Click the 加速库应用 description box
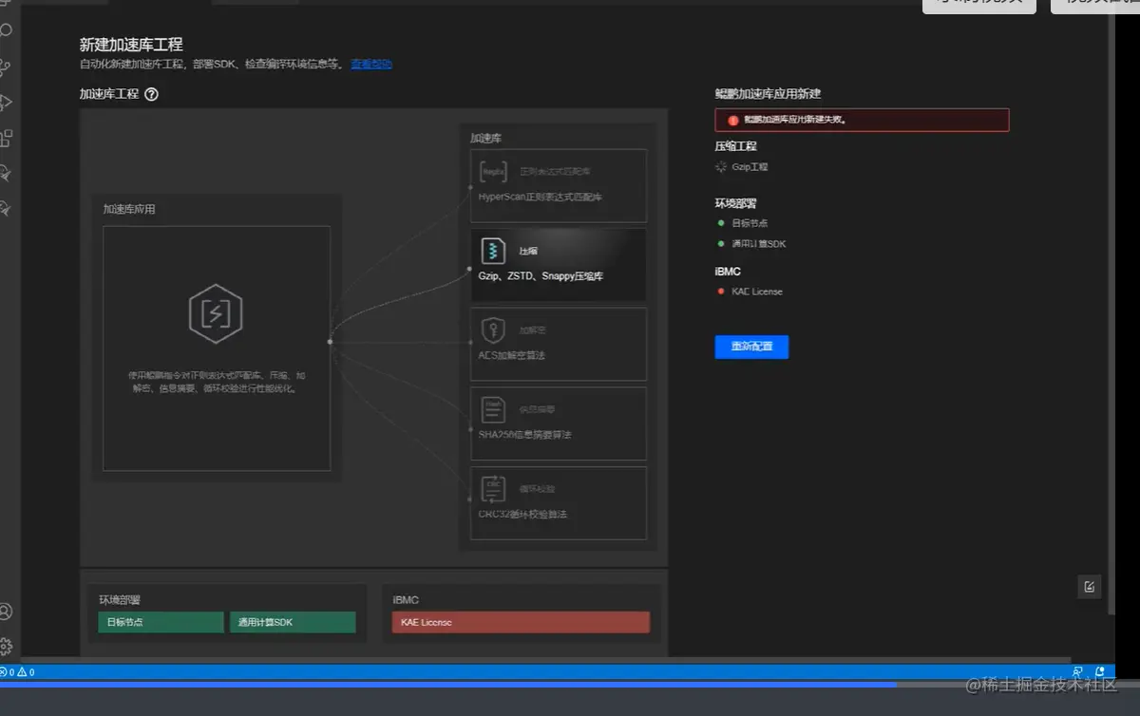The width and height of the screenshot is (1140, 716). coord(217,349)
